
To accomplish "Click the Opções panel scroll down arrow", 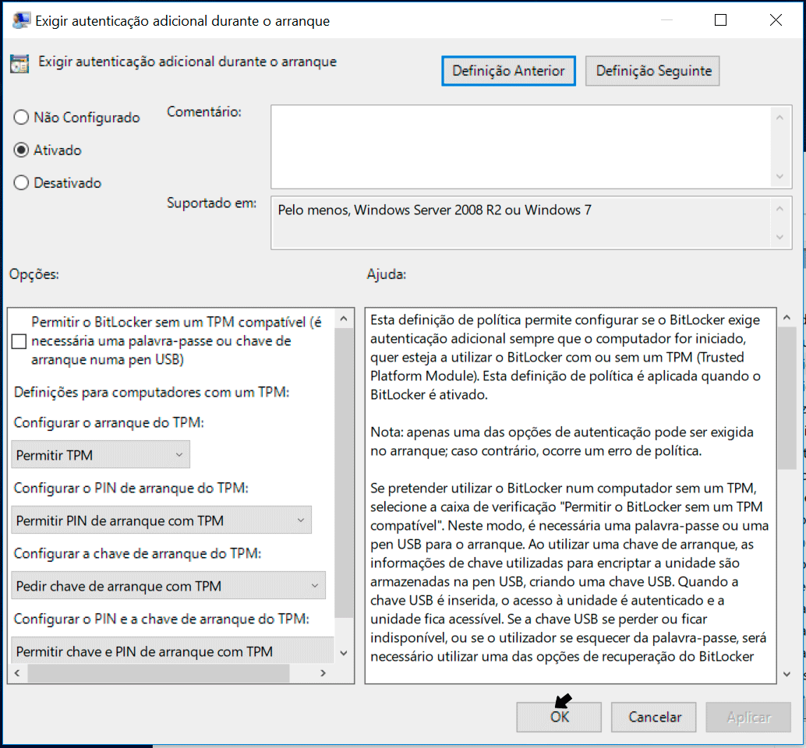I will [344, 653].
